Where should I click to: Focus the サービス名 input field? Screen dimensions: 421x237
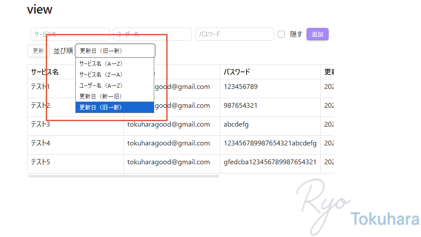pyautogui.click(x=70, y=34)
